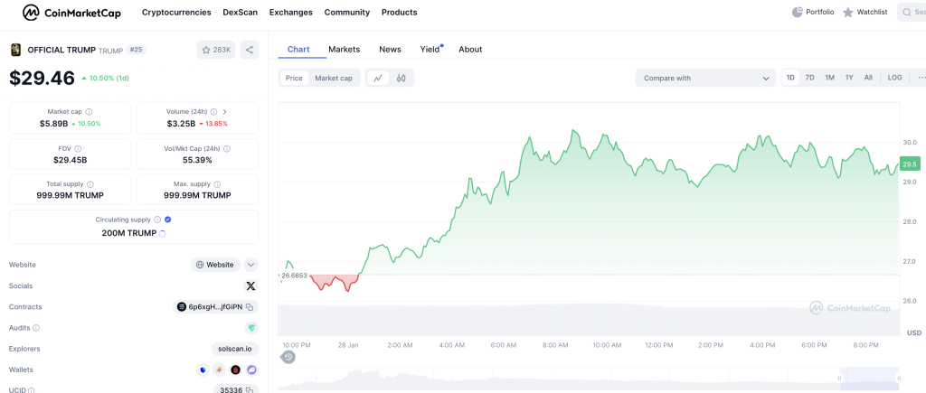
Task: Click the share icon button
Action: tap(250, 51)
